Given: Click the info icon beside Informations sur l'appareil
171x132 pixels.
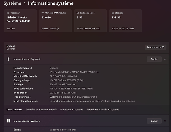Looking at the screenshot, I should (8, 59).
